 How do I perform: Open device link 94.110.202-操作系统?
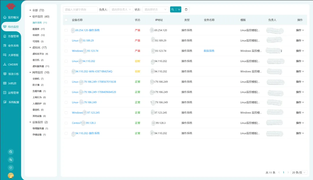[85, 133]
